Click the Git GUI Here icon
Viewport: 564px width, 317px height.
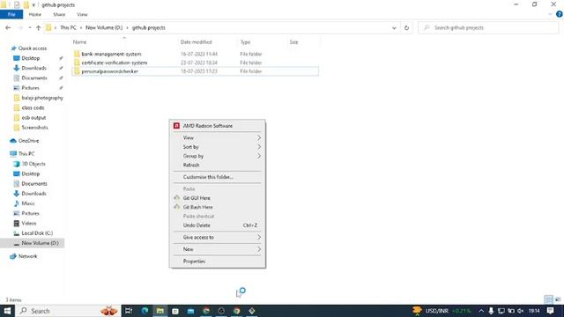click(176, 197)
